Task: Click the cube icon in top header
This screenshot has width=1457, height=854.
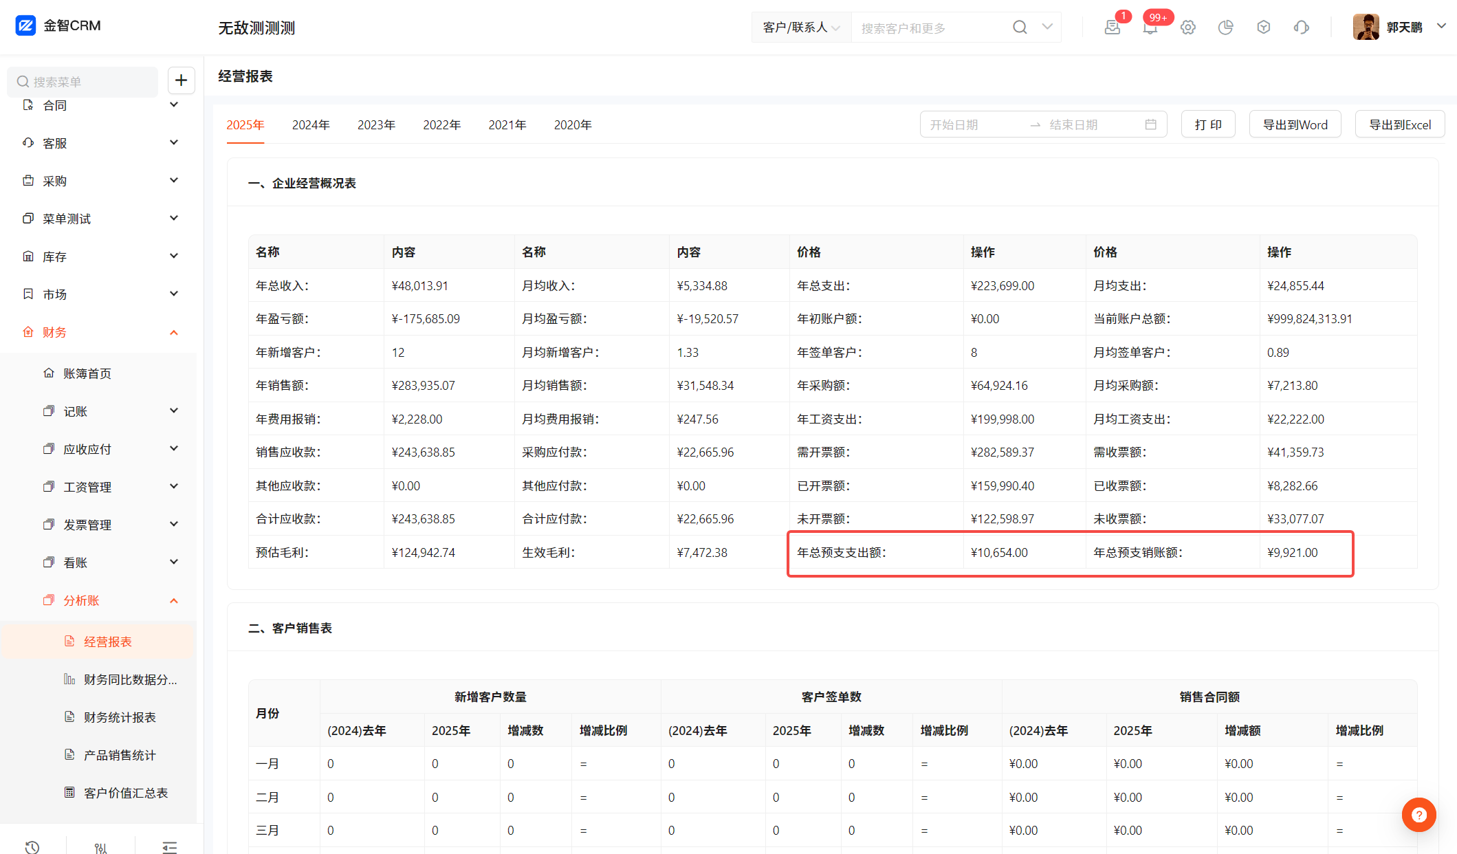Action: (x=1263, y=28)
